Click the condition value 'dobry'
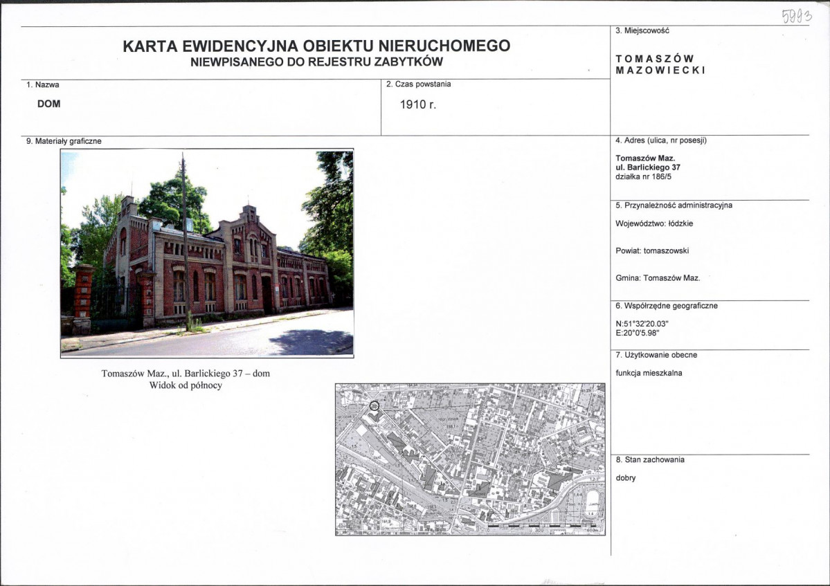830x586 pixels. coord(626,478)
